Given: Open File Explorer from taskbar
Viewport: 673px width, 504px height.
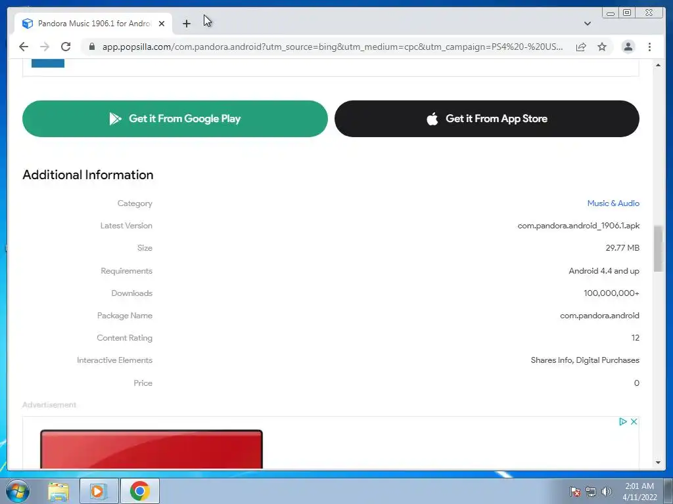Looking at the screenshot, I should pyautogui.click(x=58, y=492).
